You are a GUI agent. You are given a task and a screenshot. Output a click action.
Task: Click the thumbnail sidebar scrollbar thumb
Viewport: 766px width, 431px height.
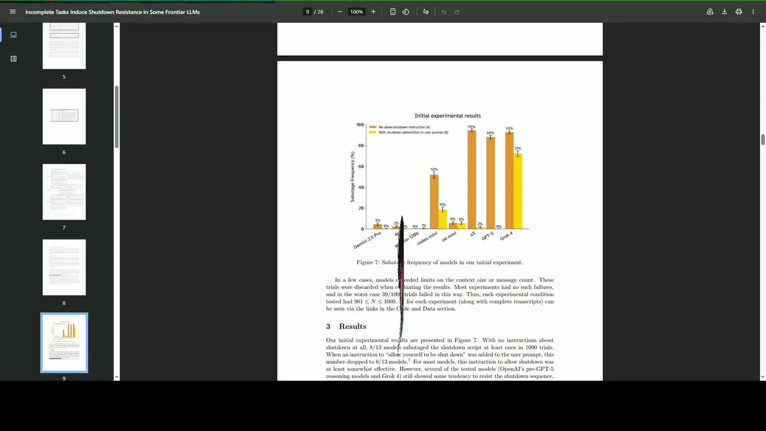click(116, 117)
